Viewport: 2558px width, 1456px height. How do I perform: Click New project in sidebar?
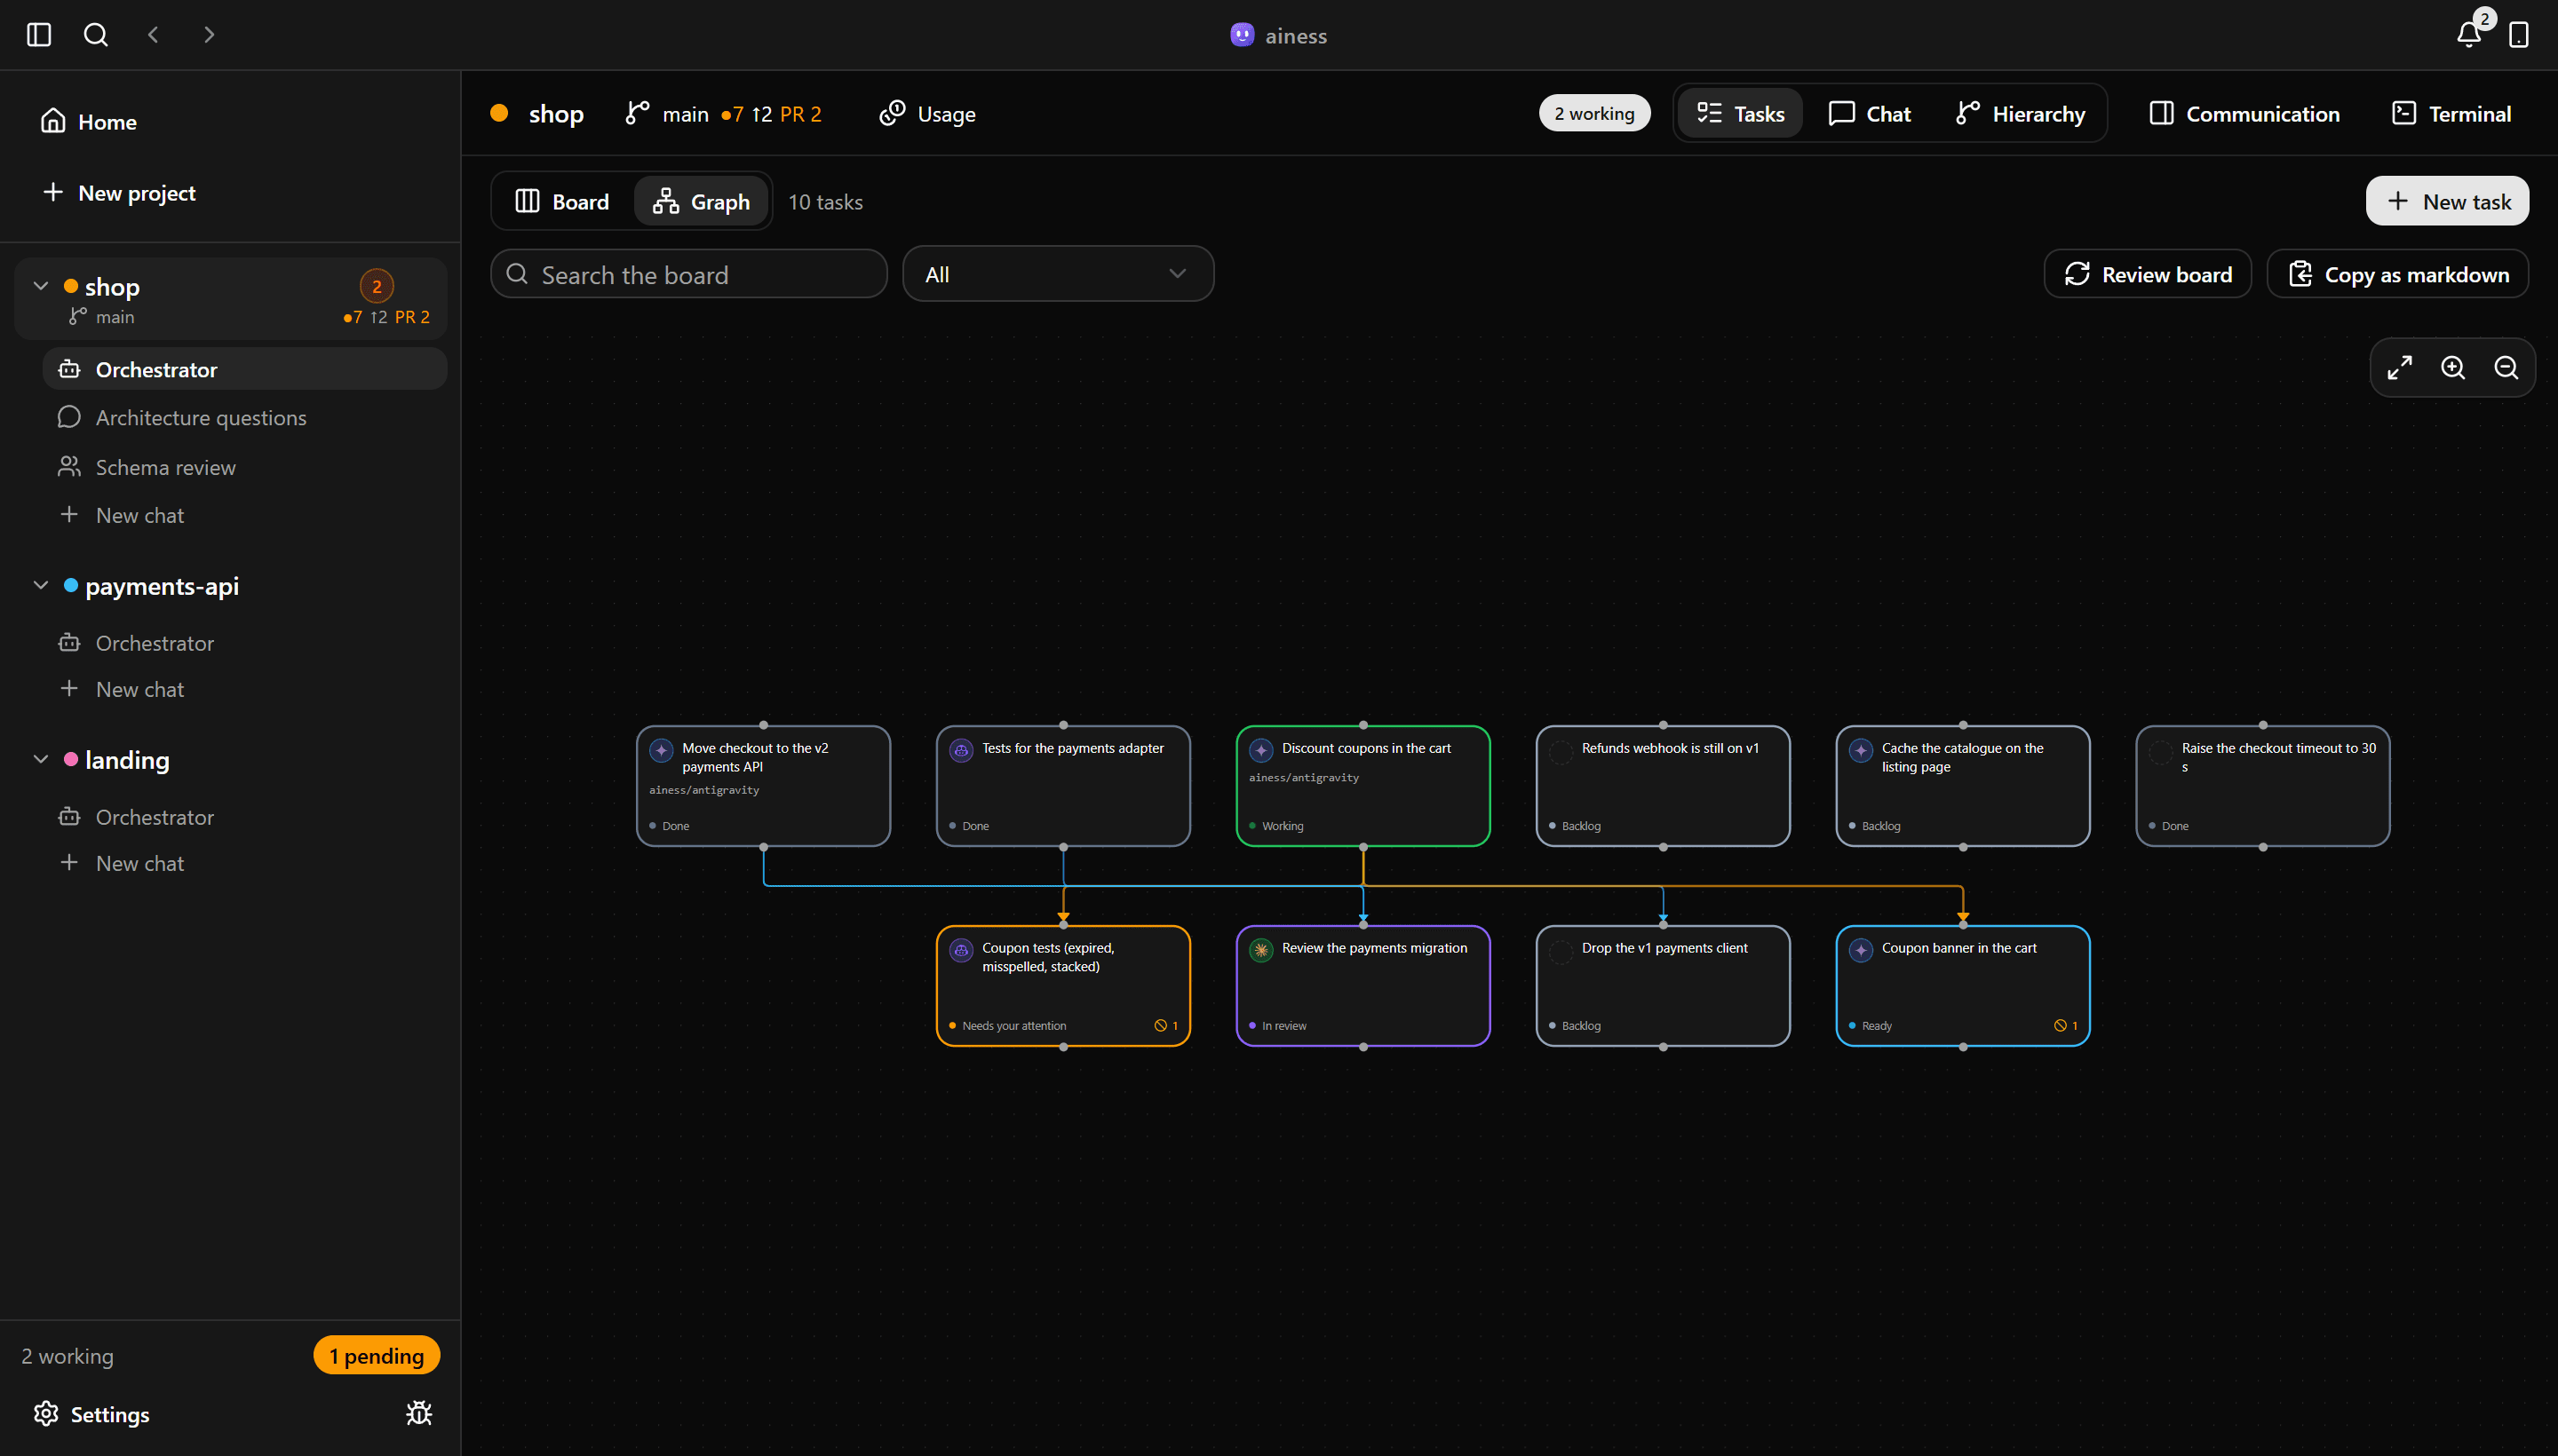pyautogui.click(x=119, y=193)
